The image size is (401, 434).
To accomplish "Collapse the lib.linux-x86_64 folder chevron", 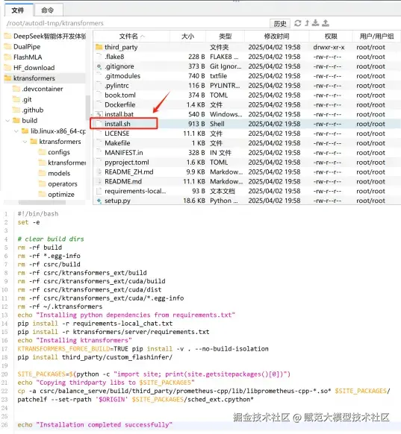I will (x=16, y=131).
